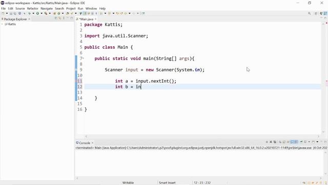Toggle Skip All Breakpoints
Image resolution: width=328 pixels, height=185 pixels.
(24, 13)
